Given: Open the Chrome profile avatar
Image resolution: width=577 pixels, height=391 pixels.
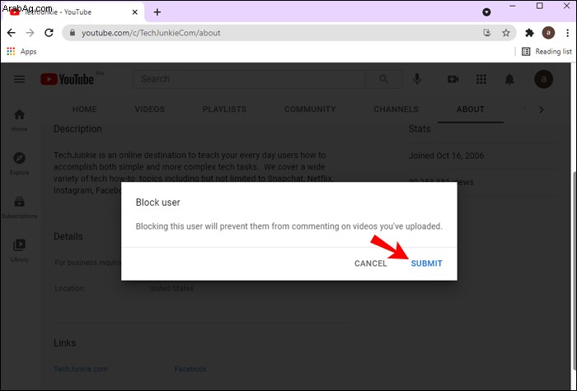Looking at the screenshot, I should click(x=548, y=33).
